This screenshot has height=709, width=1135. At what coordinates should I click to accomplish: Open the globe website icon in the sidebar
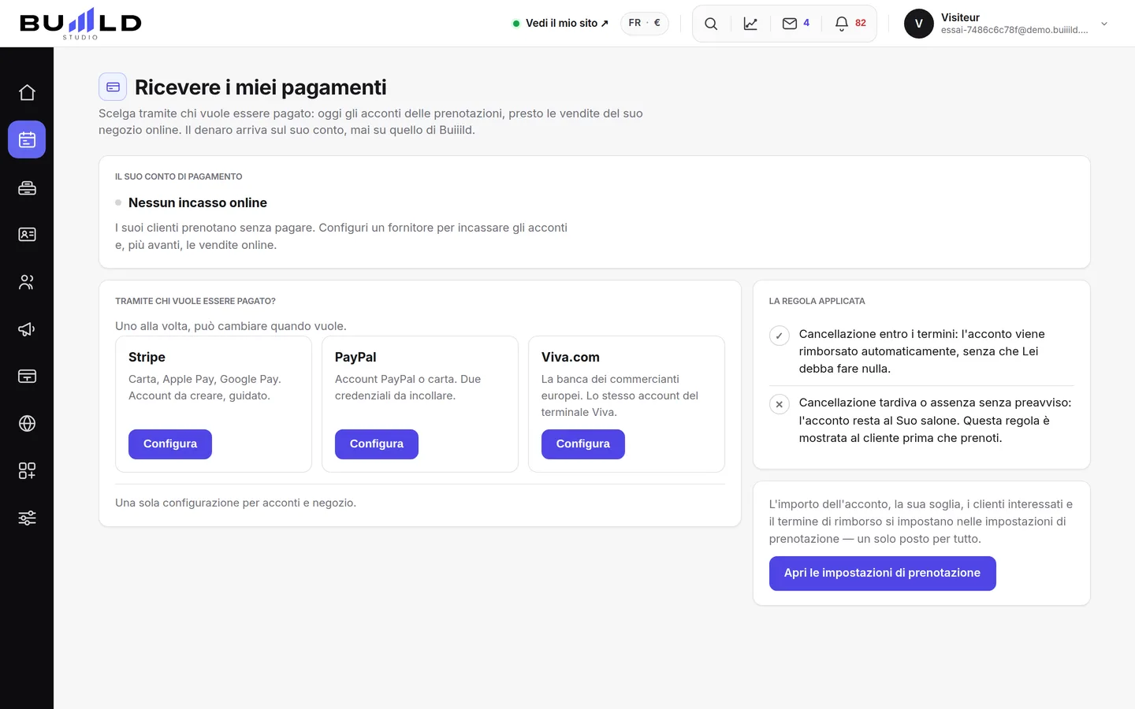point(27,424)
